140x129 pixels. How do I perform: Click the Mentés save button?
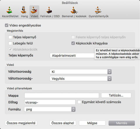pos(122,123)
